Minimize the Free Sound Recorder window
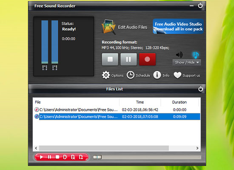The height and width of the screenshot is (170, 234). (x=191, y=6)
